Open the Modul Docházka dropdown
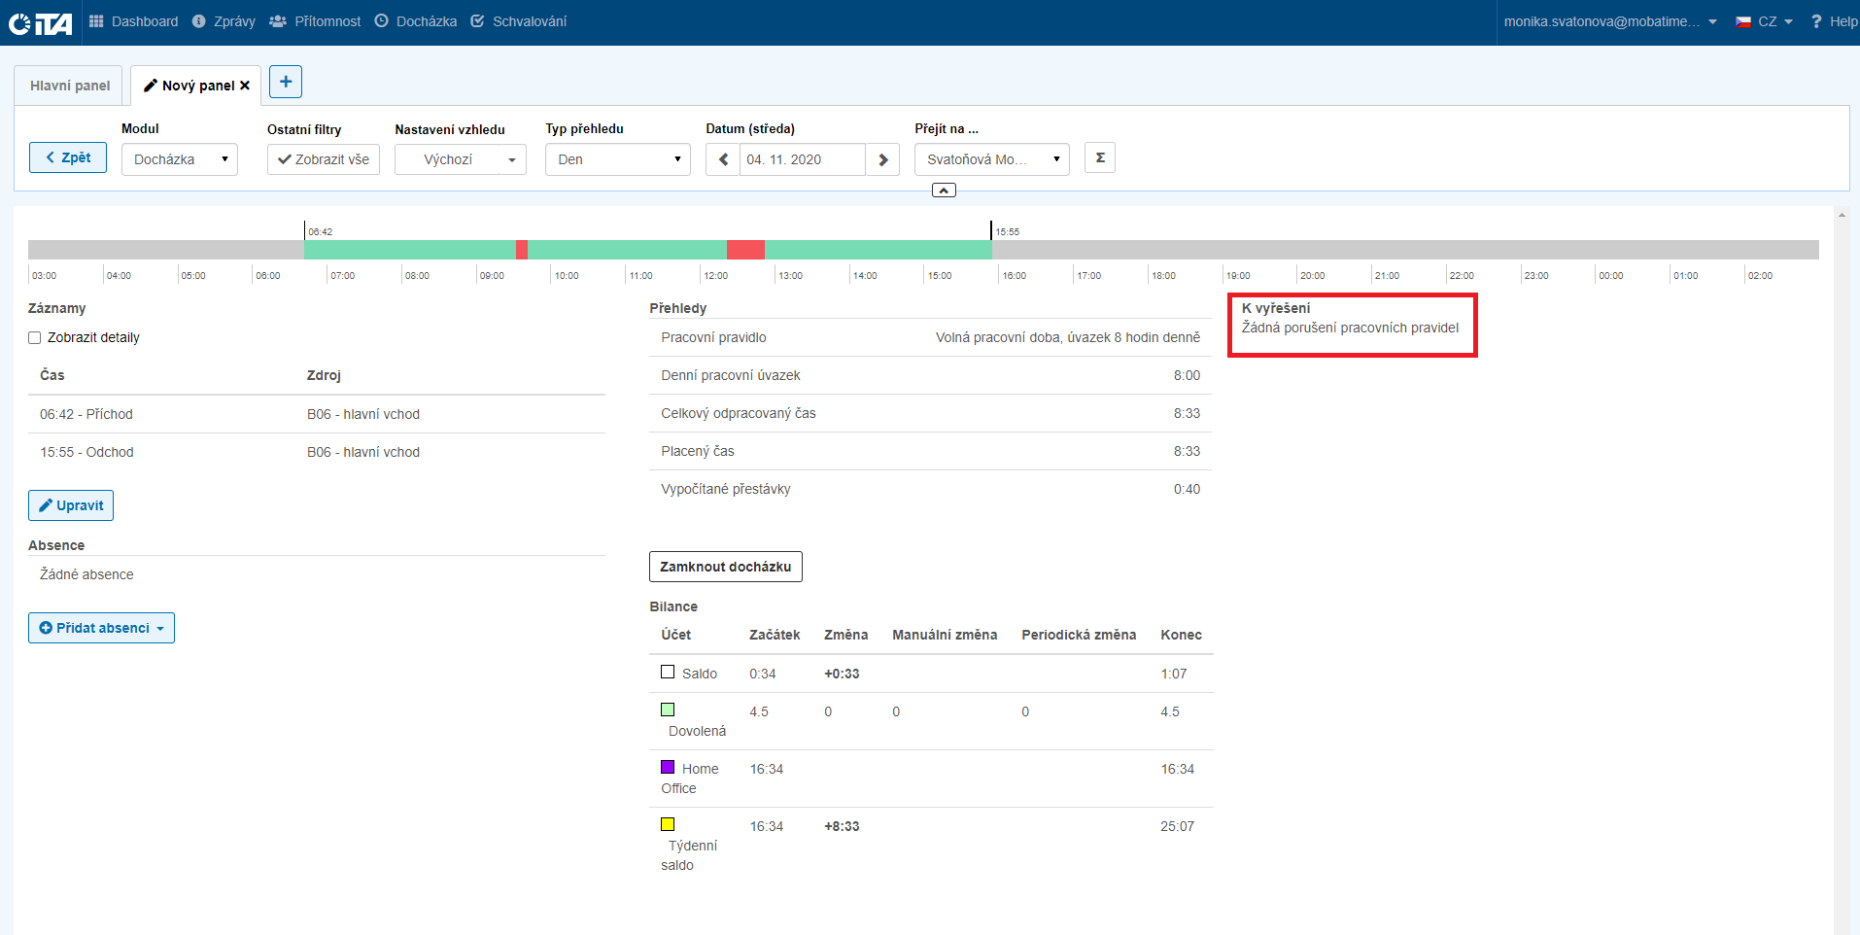Screen dimensions: 1860x935 pos(180,159)
